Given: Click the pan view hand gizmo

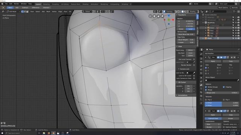Looking at the screenshot, I should 158,16.
